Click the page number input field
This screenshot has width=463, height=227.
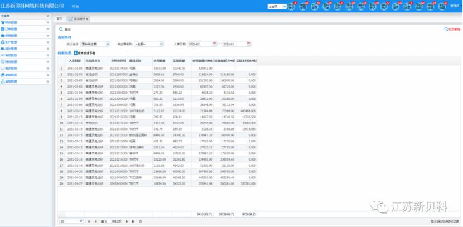(x=108, y=221)
